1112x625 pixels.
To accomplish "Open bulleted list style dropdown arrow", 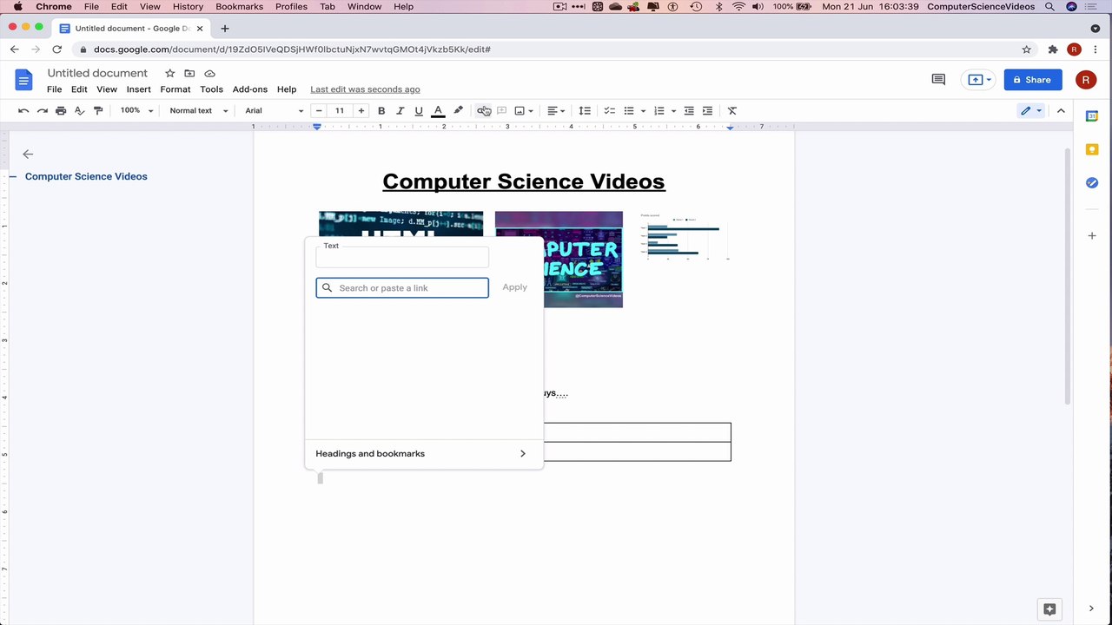I will pos(643,110).
